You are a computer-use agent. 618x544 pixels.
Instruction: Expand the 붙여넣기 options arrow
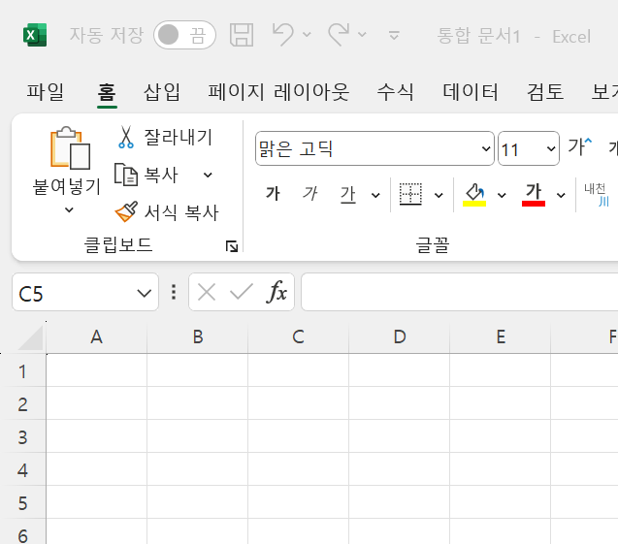coord(69,210)
